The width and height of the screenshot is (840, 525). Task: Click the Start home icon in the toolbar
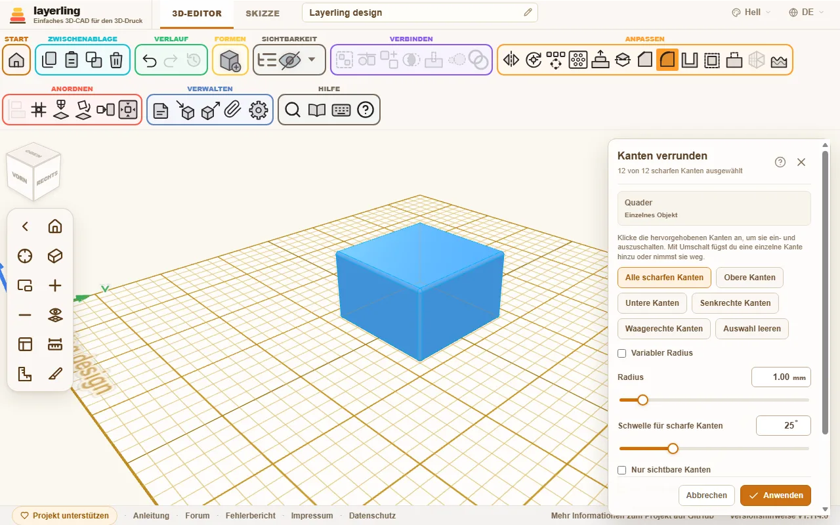click(x=17, y=60)
